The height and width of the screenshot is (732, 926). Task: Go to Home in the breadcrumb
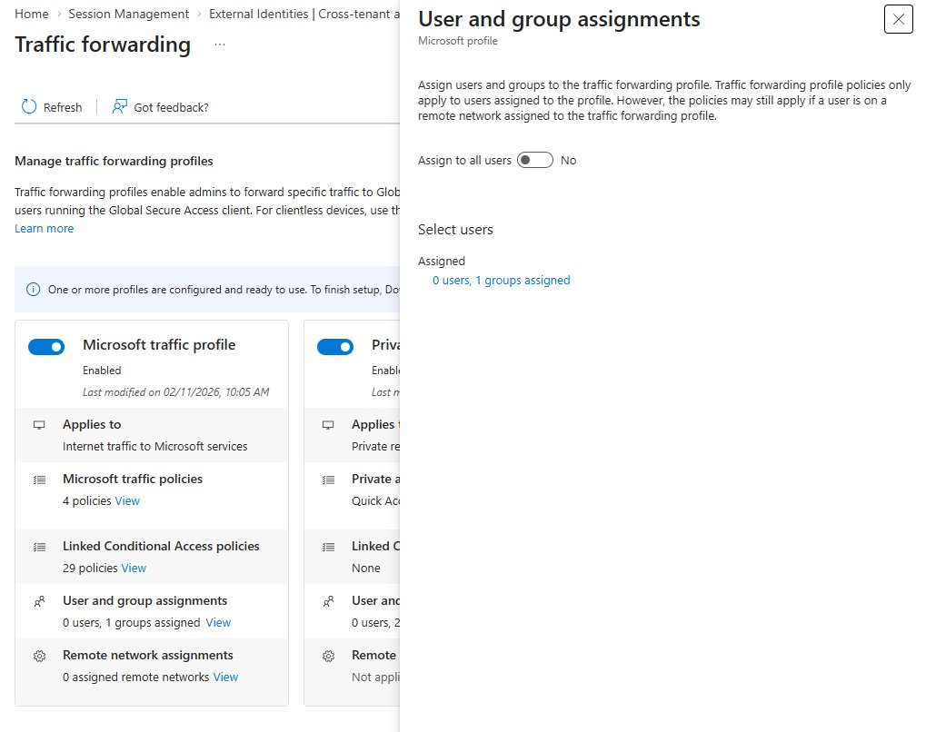click(x=32, y=14)
